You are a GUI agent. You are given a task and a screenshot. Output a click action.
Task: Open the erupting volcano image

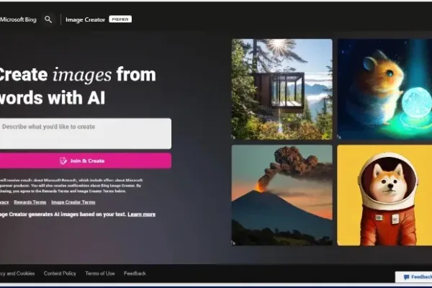point(282,195)
